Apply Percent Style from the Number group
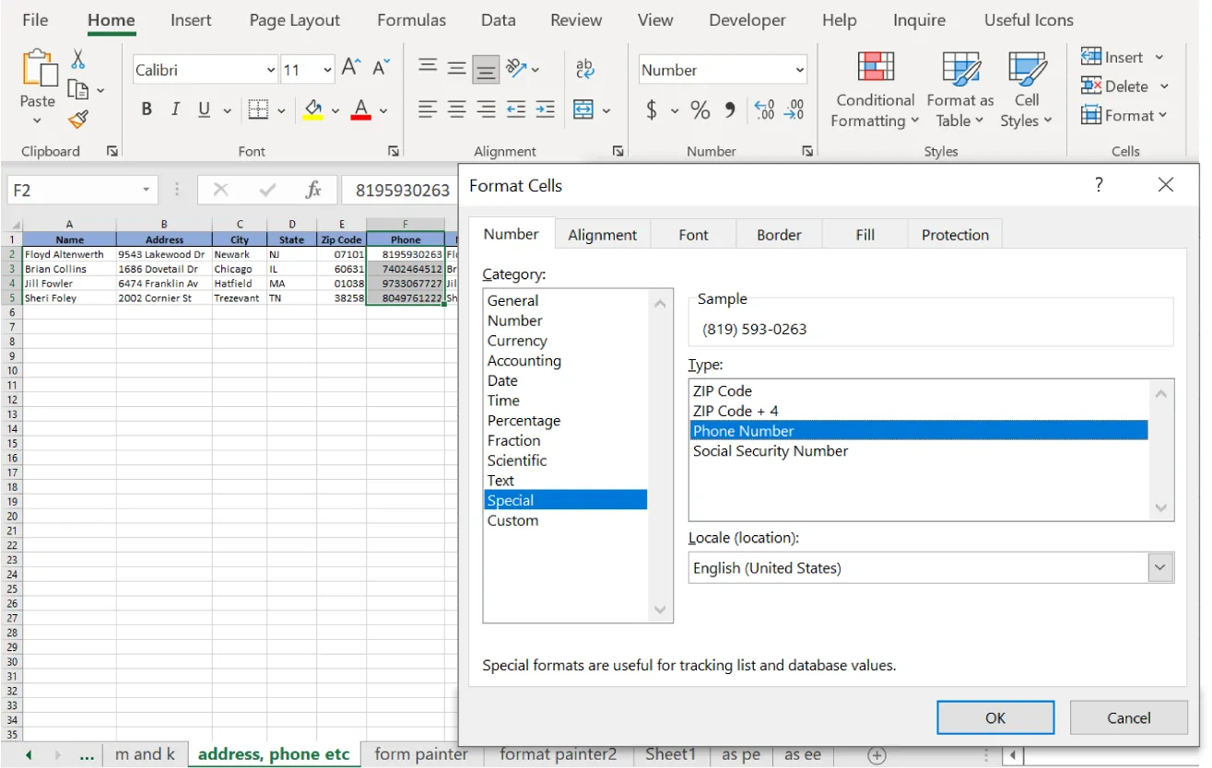The height and width of the screenshot is (768, 1212). [x=700, y=110]
